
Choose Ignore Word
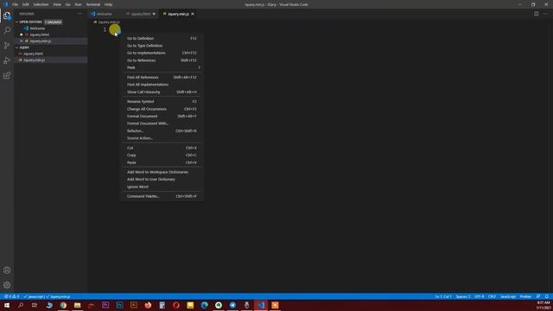point(162,187)
